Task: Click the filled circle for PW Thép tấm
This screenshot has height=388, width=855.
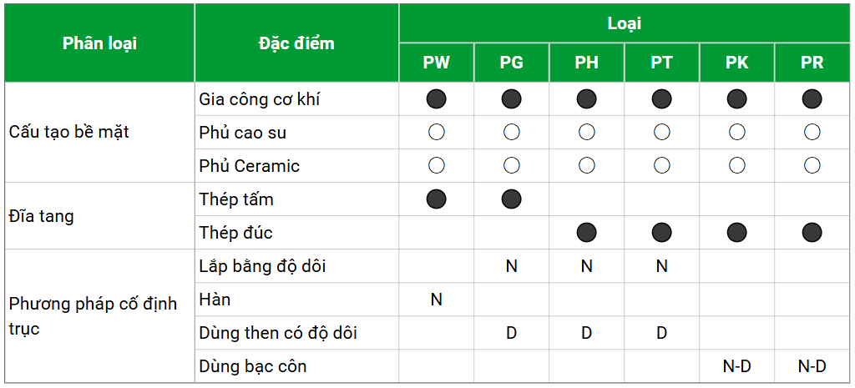Action: pos(436,199)
